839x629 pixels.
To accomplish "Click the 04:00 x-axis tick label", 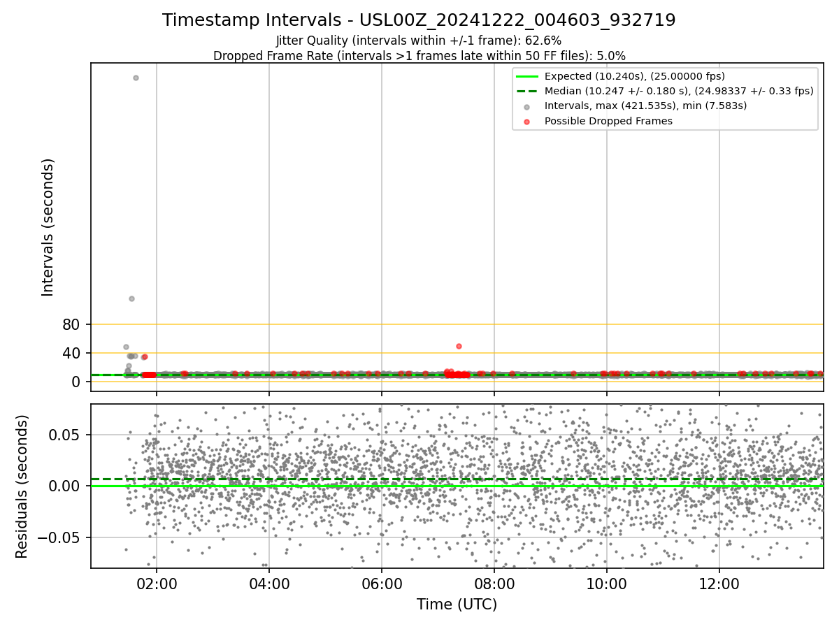I will [x=269, y=584].
